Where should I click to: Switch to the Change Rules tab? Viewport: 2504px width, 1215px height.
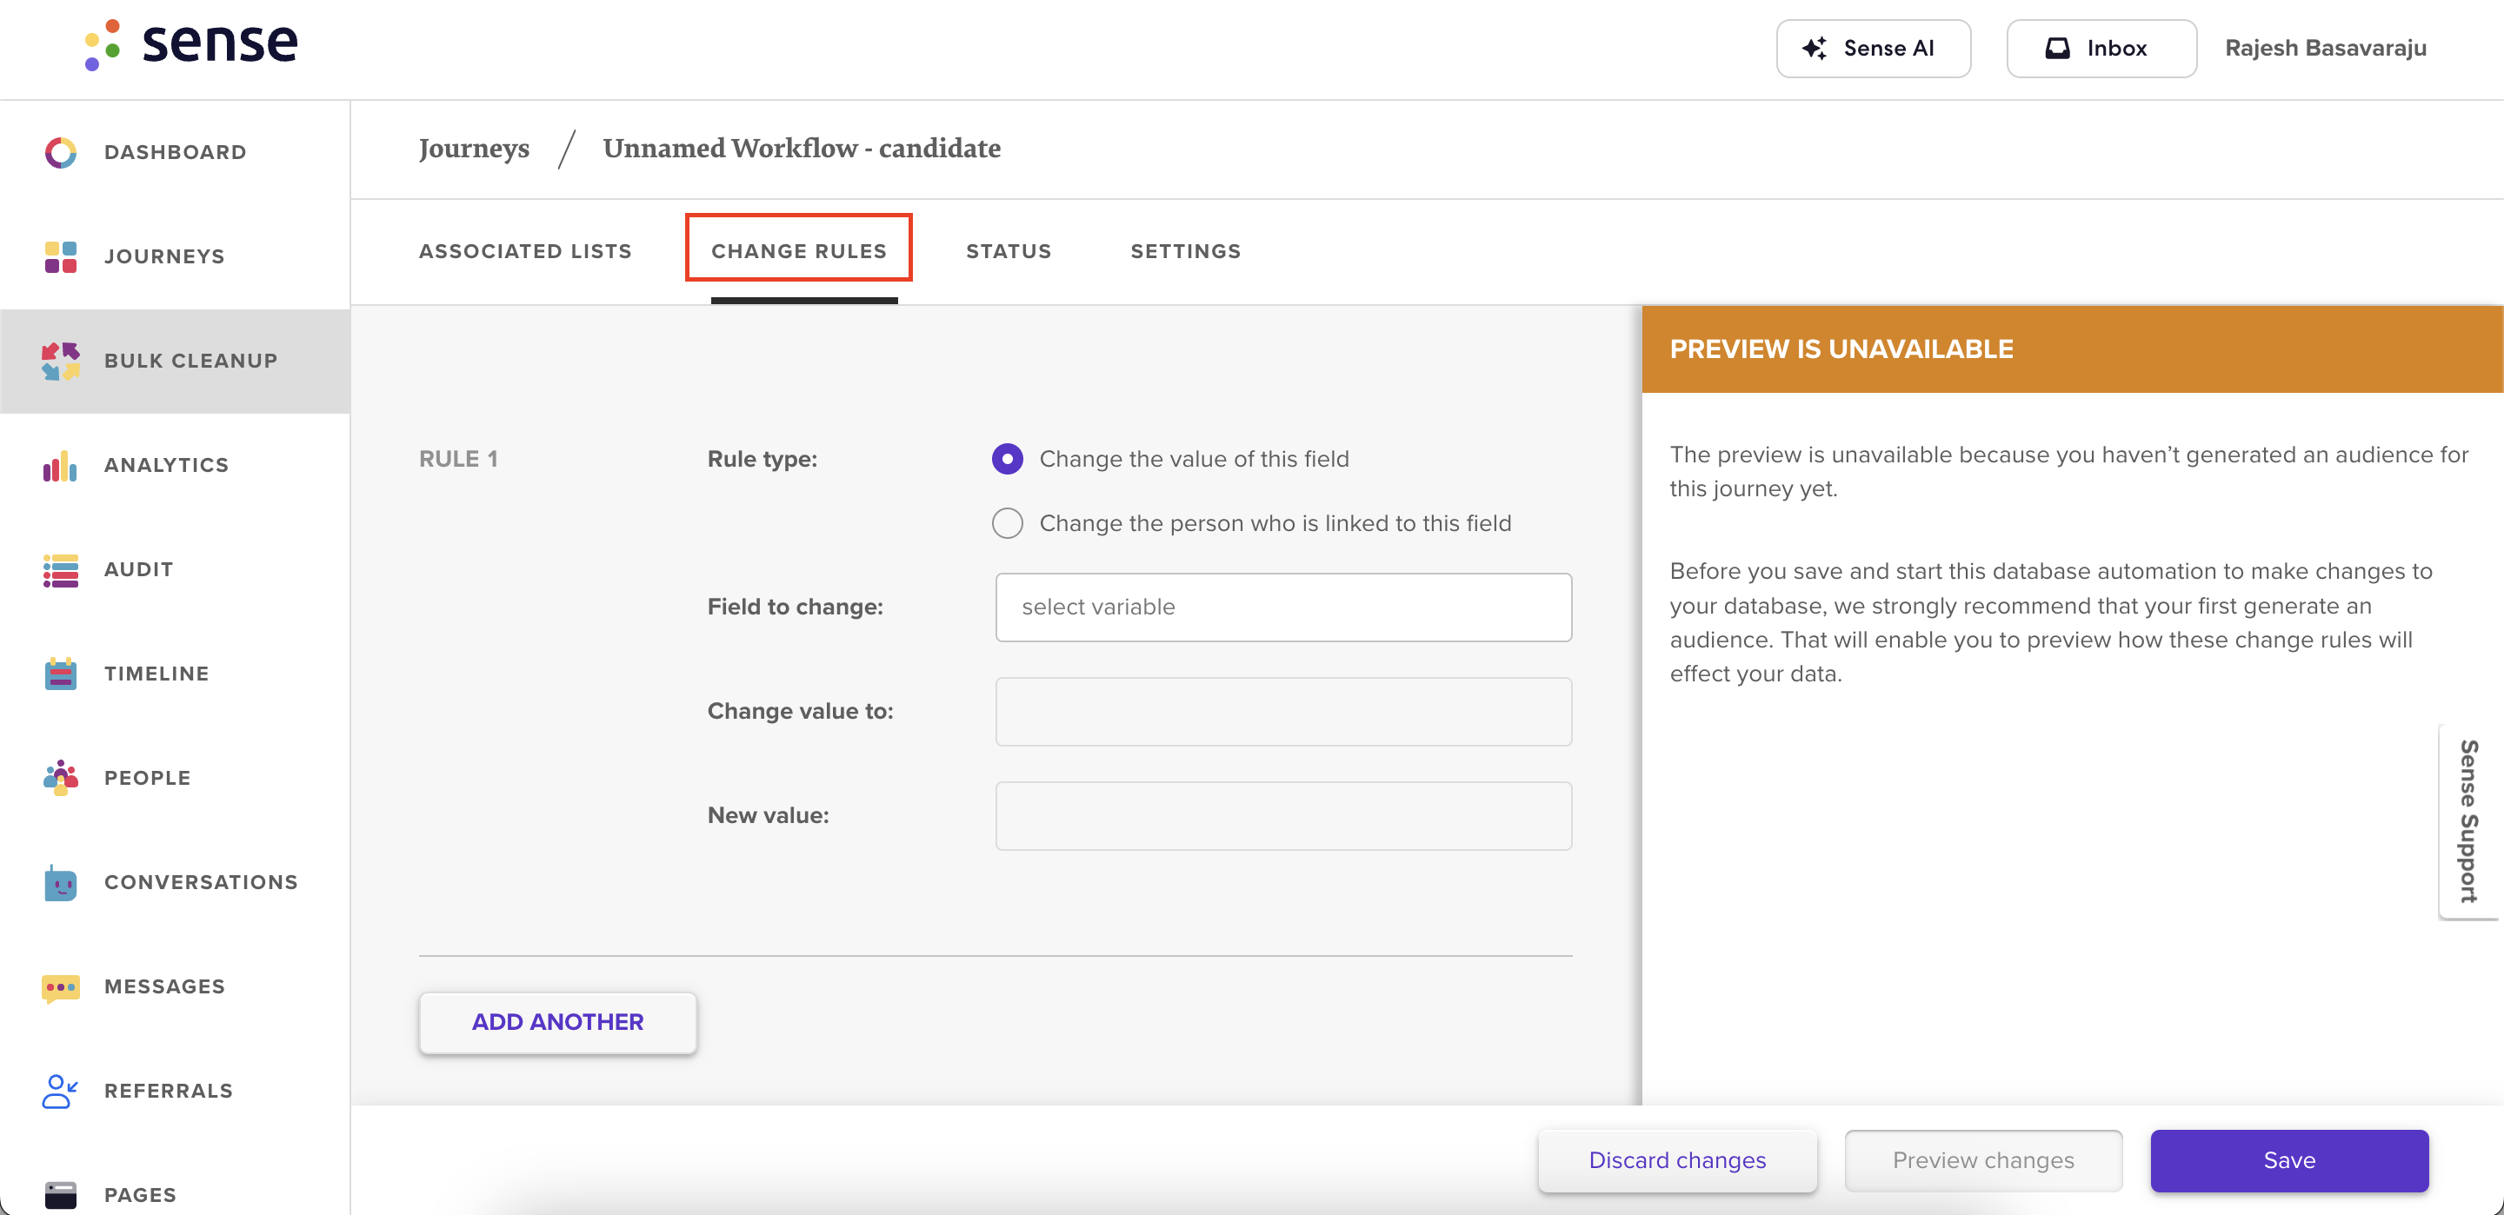[x=799, y=251]
